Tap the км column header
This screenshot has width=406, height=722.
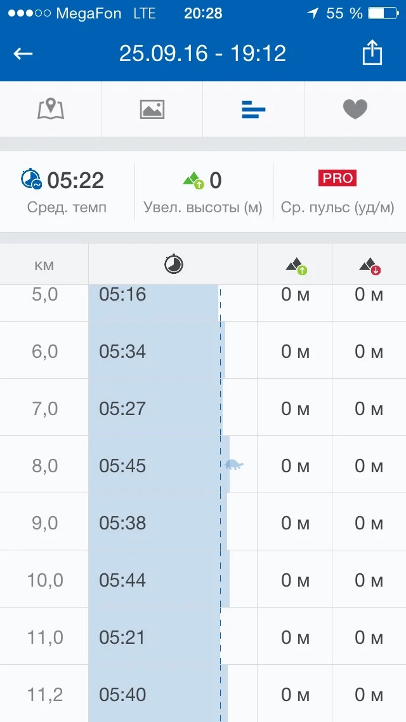44,264
